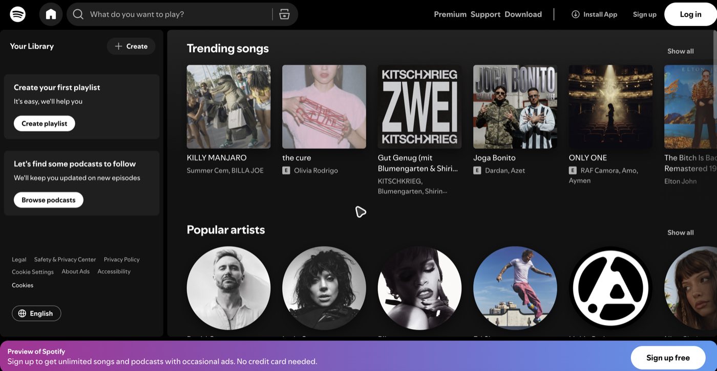Open popular artist photo of jumping man
This screenshot has width=717, height=371.
[515, 288]
